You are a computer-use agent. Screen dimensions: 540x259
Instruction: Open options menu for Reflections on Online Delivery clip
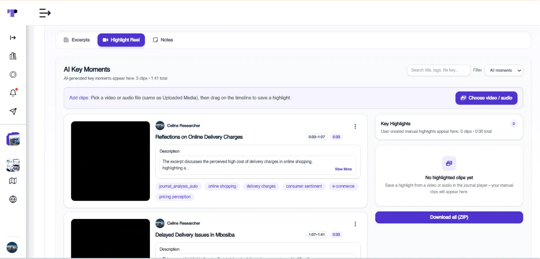(x=355, y=126)
